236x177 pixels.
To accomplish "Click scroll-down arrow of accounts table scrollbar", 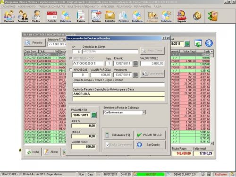I will tap(212, 143).
